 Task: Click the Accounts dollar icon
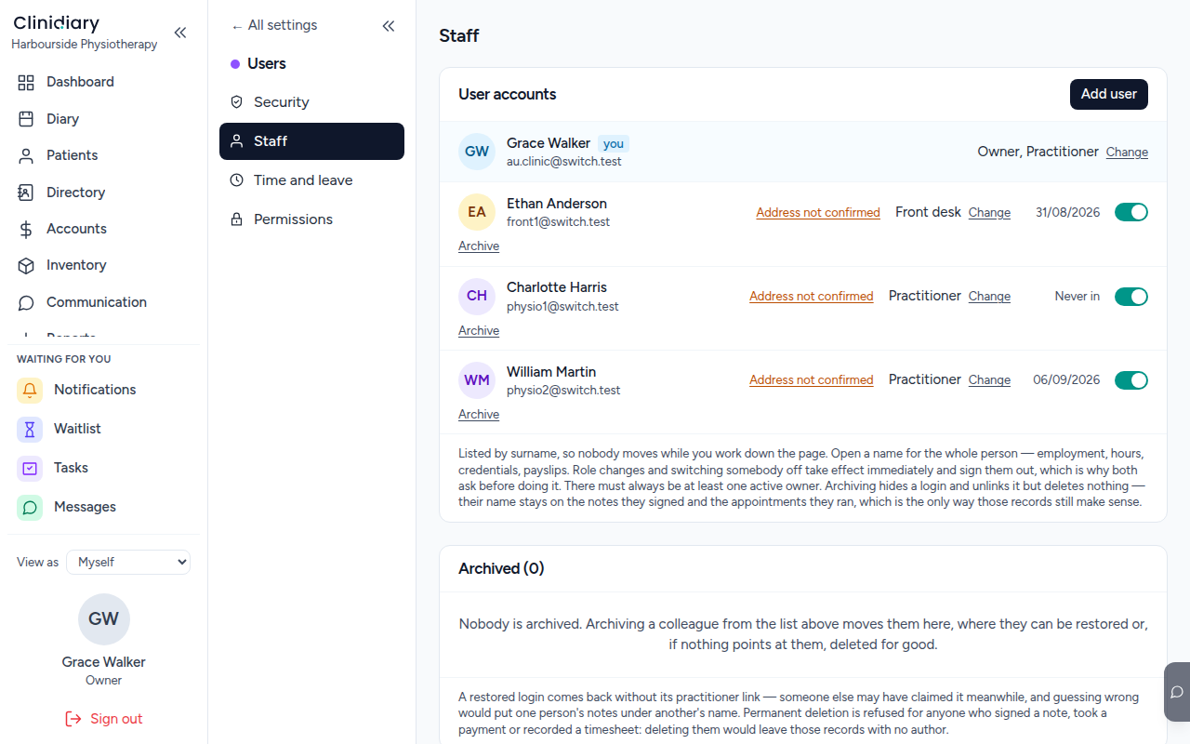tap(26, 229)
